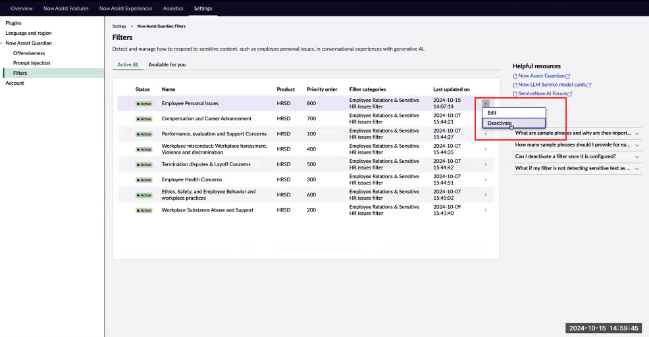Click the Workplace misconduct filter name

point(215,149)
